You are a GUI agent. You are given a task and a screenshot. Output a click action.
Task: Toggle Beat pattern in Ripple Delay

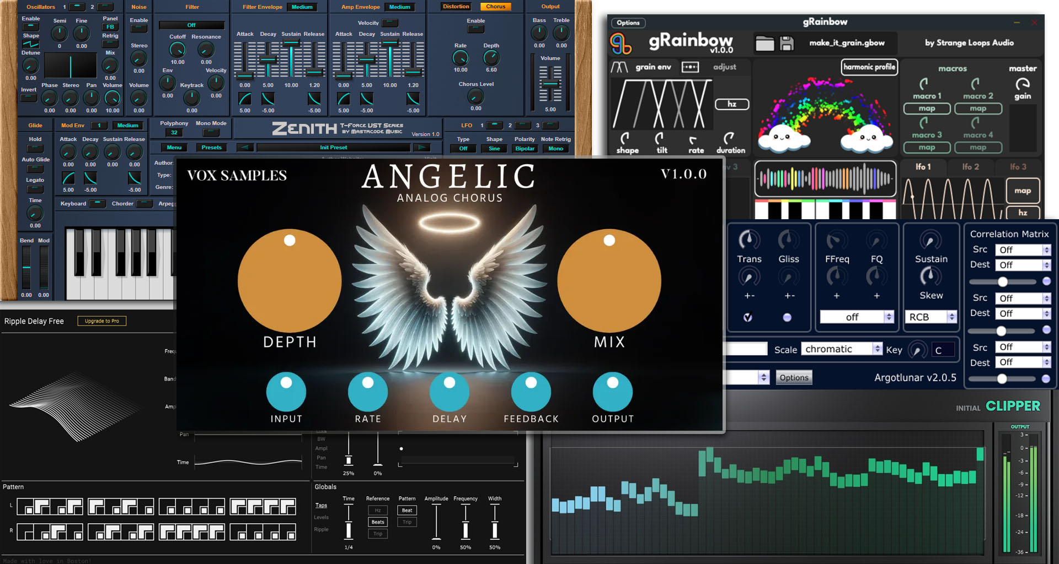coord(407,511)
